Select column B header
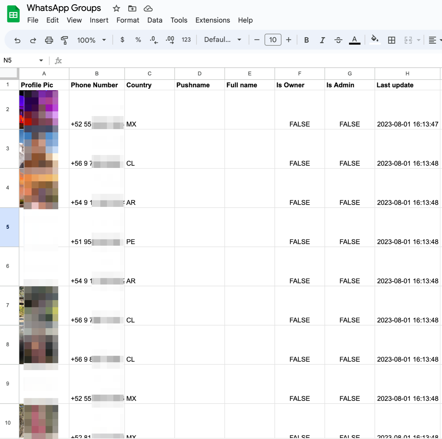 pyautogui.click(x=97, y=74)
